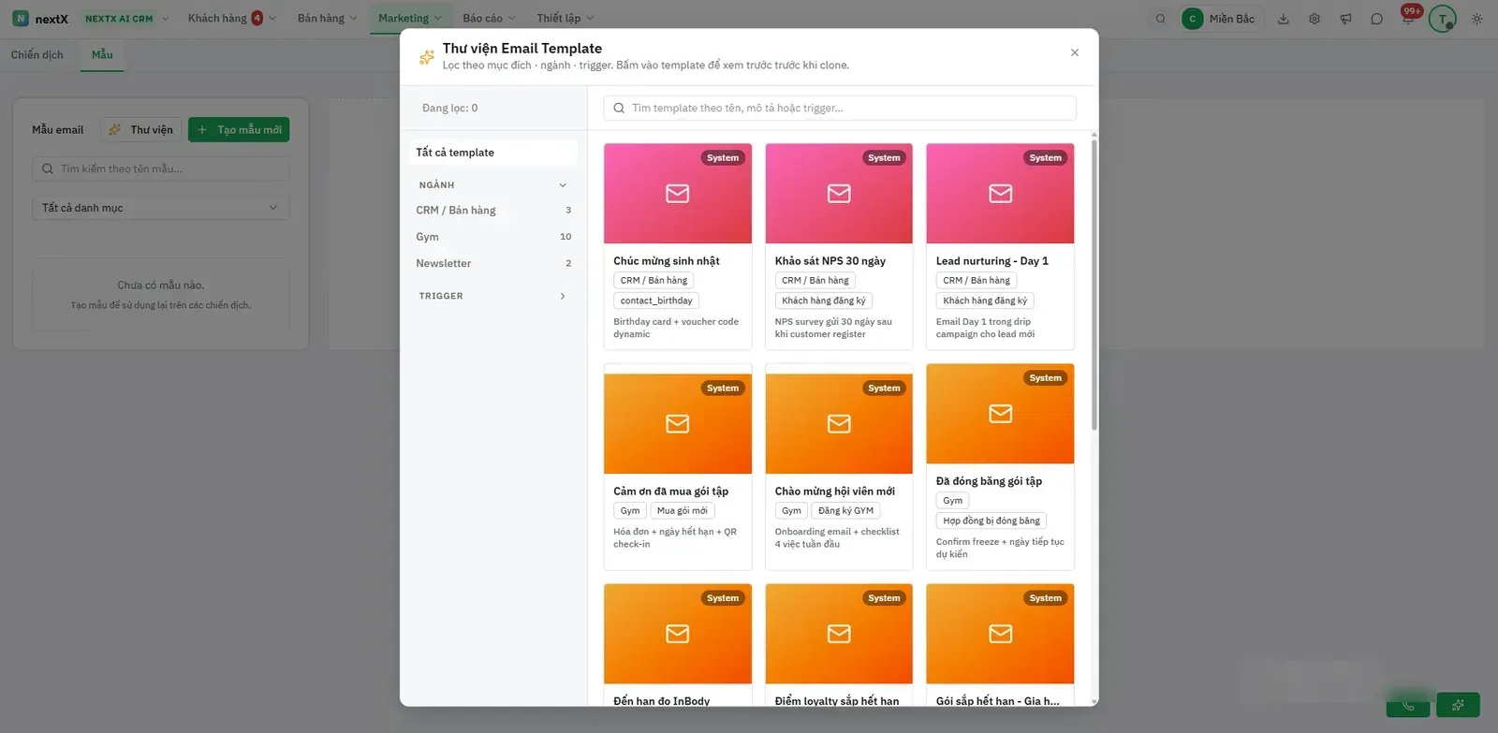Click the search magnifier icon in top bar

(x=1161, y=19)
